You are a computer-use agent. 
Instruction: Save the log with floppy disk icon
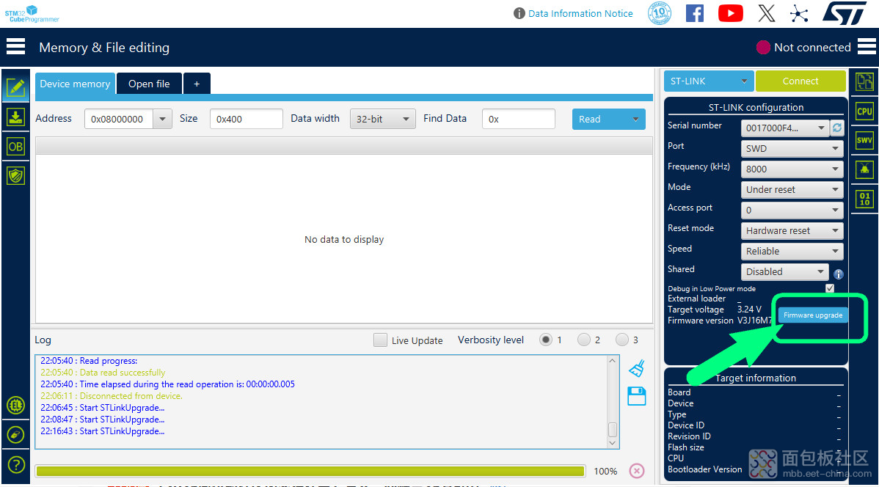pos(637,396)
